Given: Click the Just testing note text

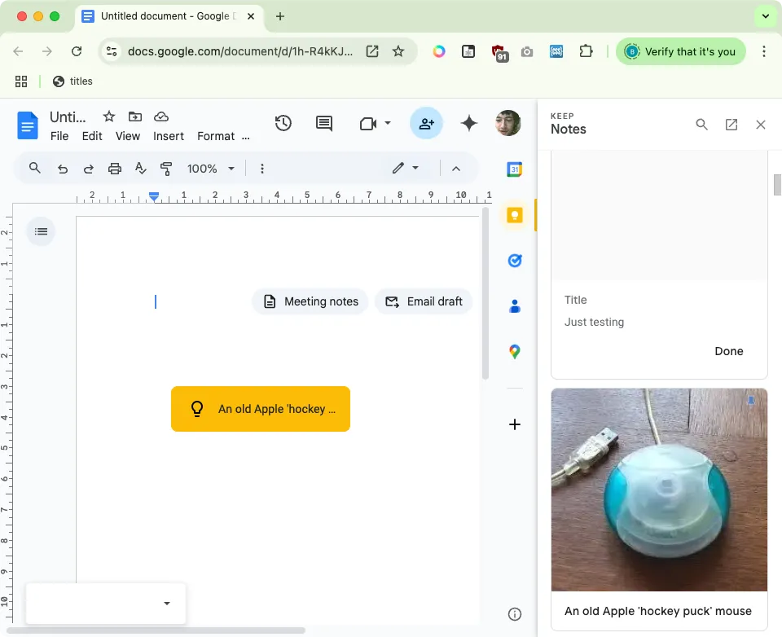Looking at the screenshot, I should coord(594,323).
